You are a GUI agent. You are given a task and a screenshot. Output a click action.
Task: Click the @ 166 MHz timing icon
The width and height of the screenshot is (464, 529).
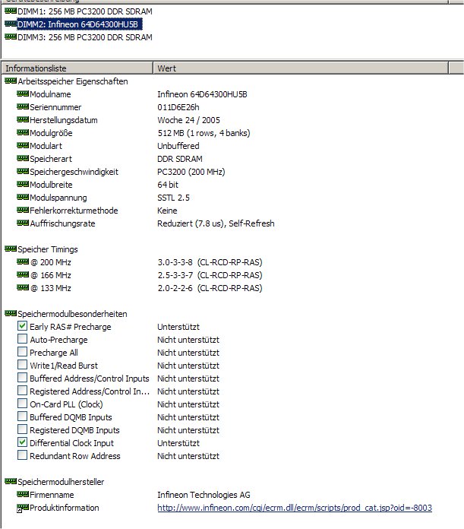click(x=23, y=274)
